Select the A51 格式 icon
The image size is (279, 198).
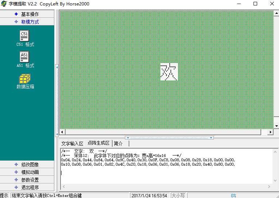pyautogui.click(x=25, y=57)
